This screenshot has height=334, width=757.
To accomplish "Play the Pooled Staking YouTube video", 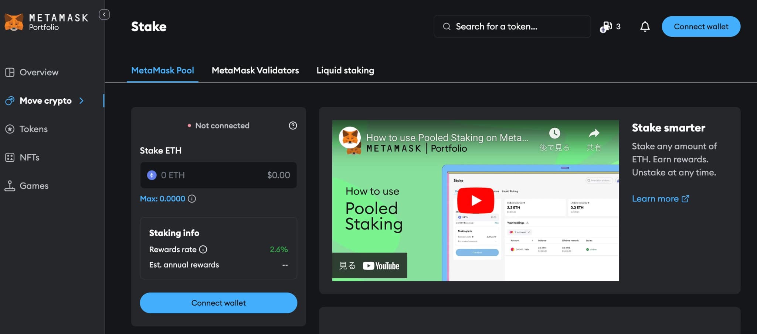I will click(476, 200).
